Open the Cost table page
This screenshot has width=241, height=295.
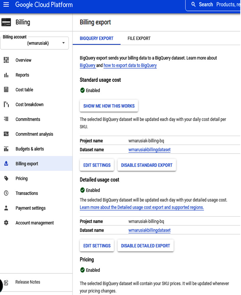point(36,89)
